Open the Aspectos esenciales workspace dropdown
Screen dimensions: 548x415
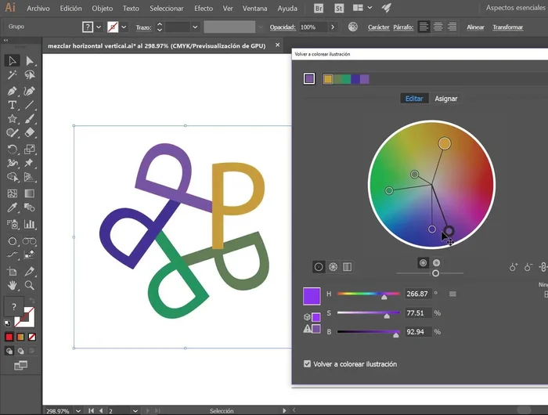click(x=515, y=8)
